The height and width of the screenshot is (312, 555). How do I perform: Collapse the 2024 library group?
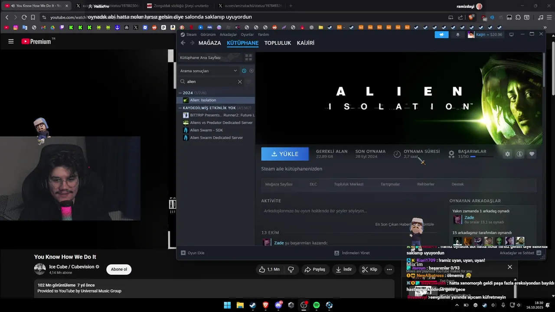180,93
